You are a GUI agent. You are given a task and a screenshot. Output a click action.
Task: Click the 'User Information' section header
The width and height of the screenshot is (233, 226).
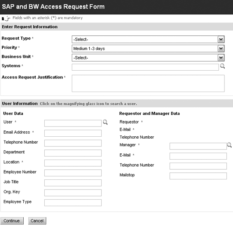pyautogui.click(x=20, y=104)
